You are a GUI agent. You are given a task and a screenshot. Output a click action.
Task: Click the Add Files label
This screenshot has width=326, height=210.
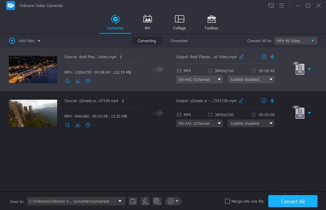(x=26, y=41)
